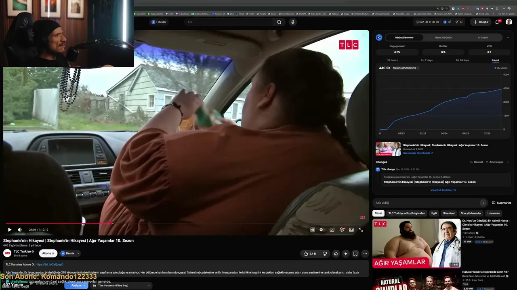This screenshot has height=290, width=517.
Task: Follow the bit.ly subscribe link in the description
Action: (x=49, y=265)
